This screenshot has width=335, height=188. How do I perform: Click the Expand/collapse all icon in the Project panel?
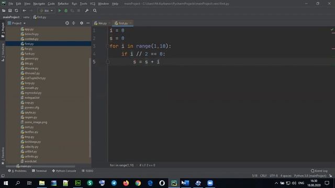[74, 23]
